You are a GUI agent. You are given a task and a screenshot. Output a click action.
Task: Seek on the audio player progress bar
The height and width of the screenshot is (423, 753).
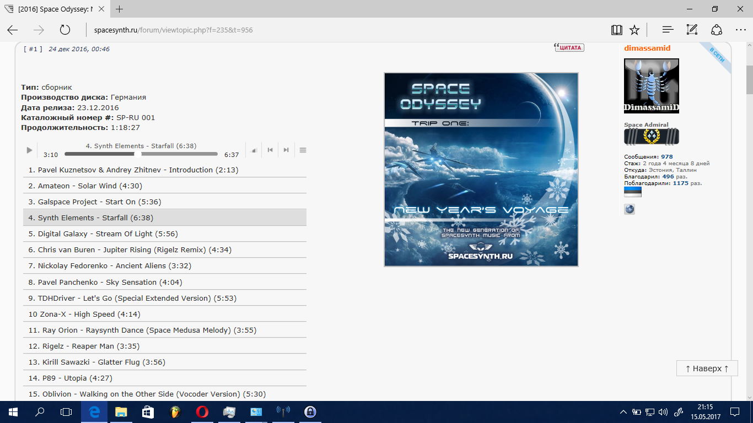142,154
